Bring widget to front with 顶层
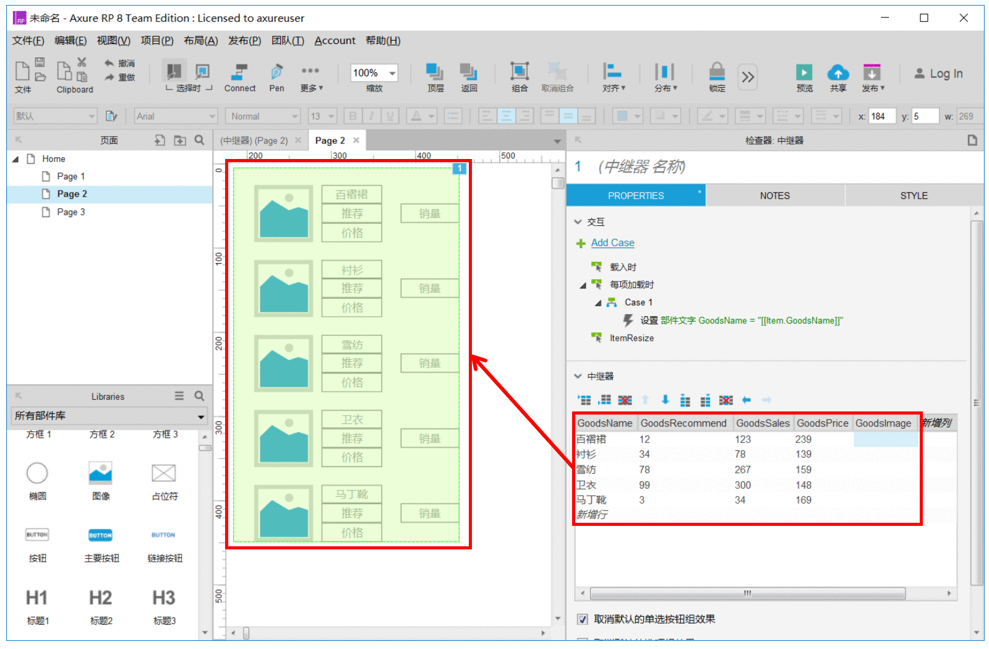 (x=435, y=77)
